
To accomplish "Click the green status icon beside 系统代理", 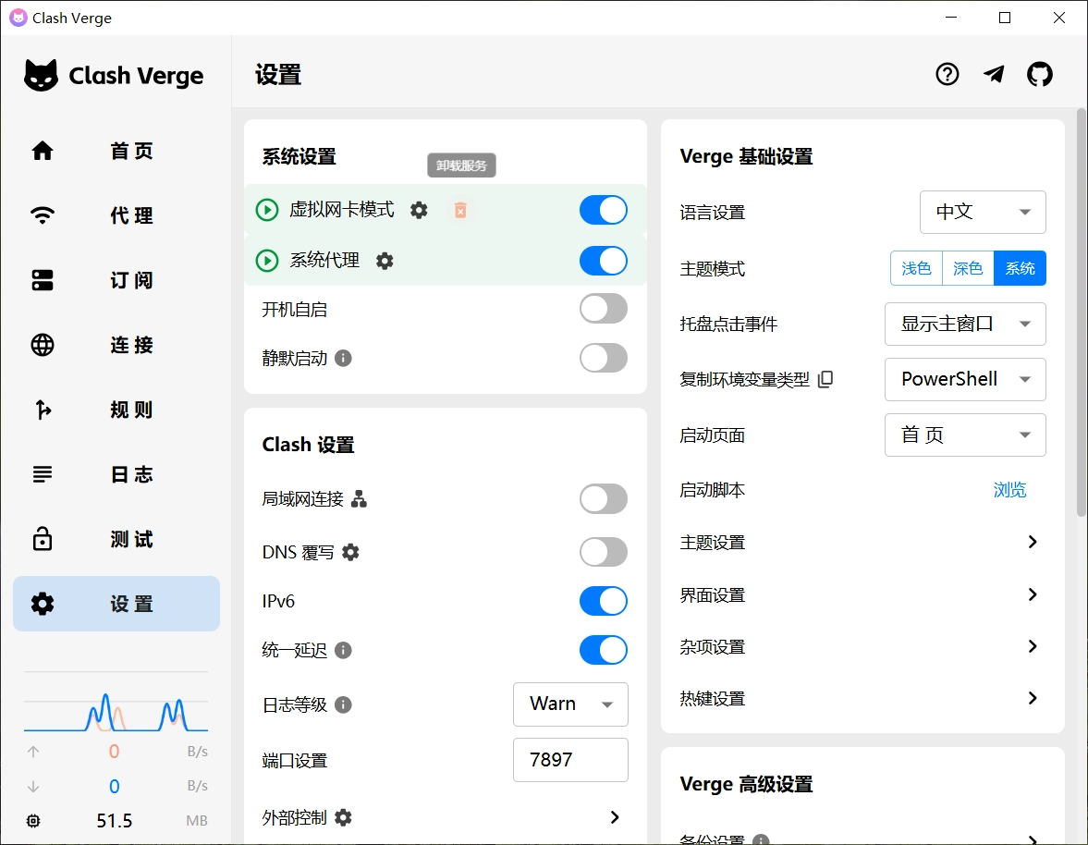I will pyautogui.click(x=267, y=261).
